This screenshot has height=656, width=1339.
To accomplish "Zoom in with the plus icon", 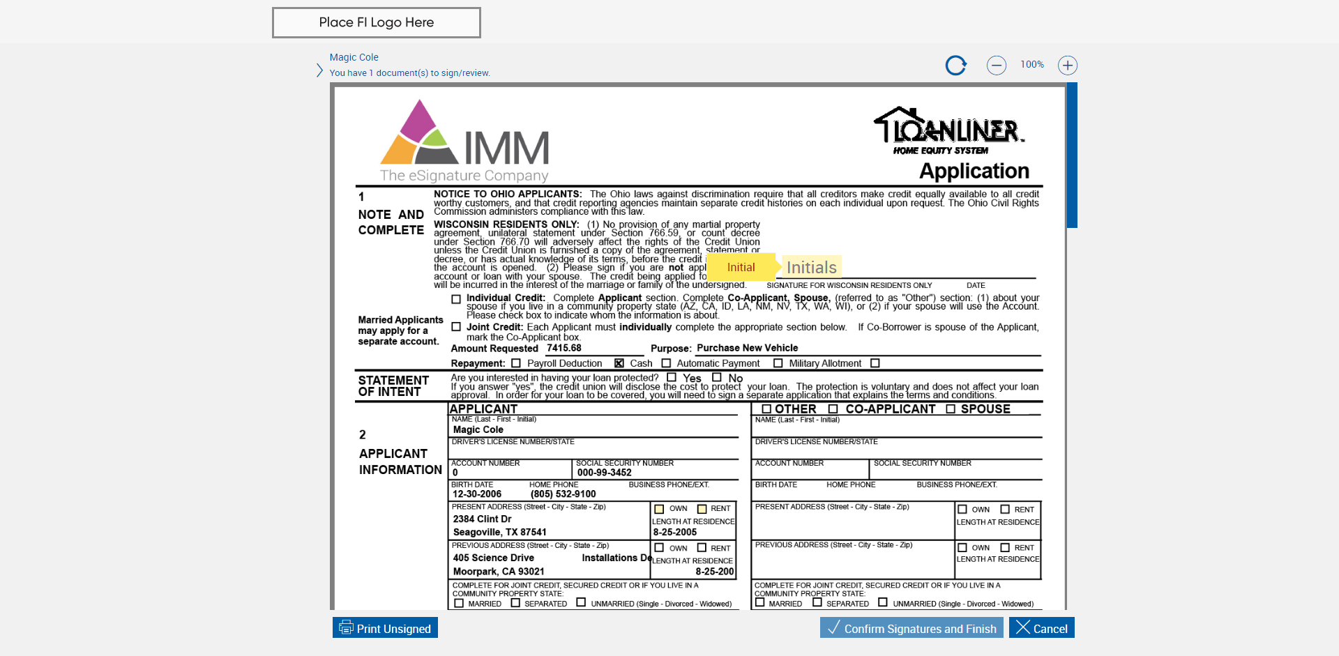I will click(1068, 66).
